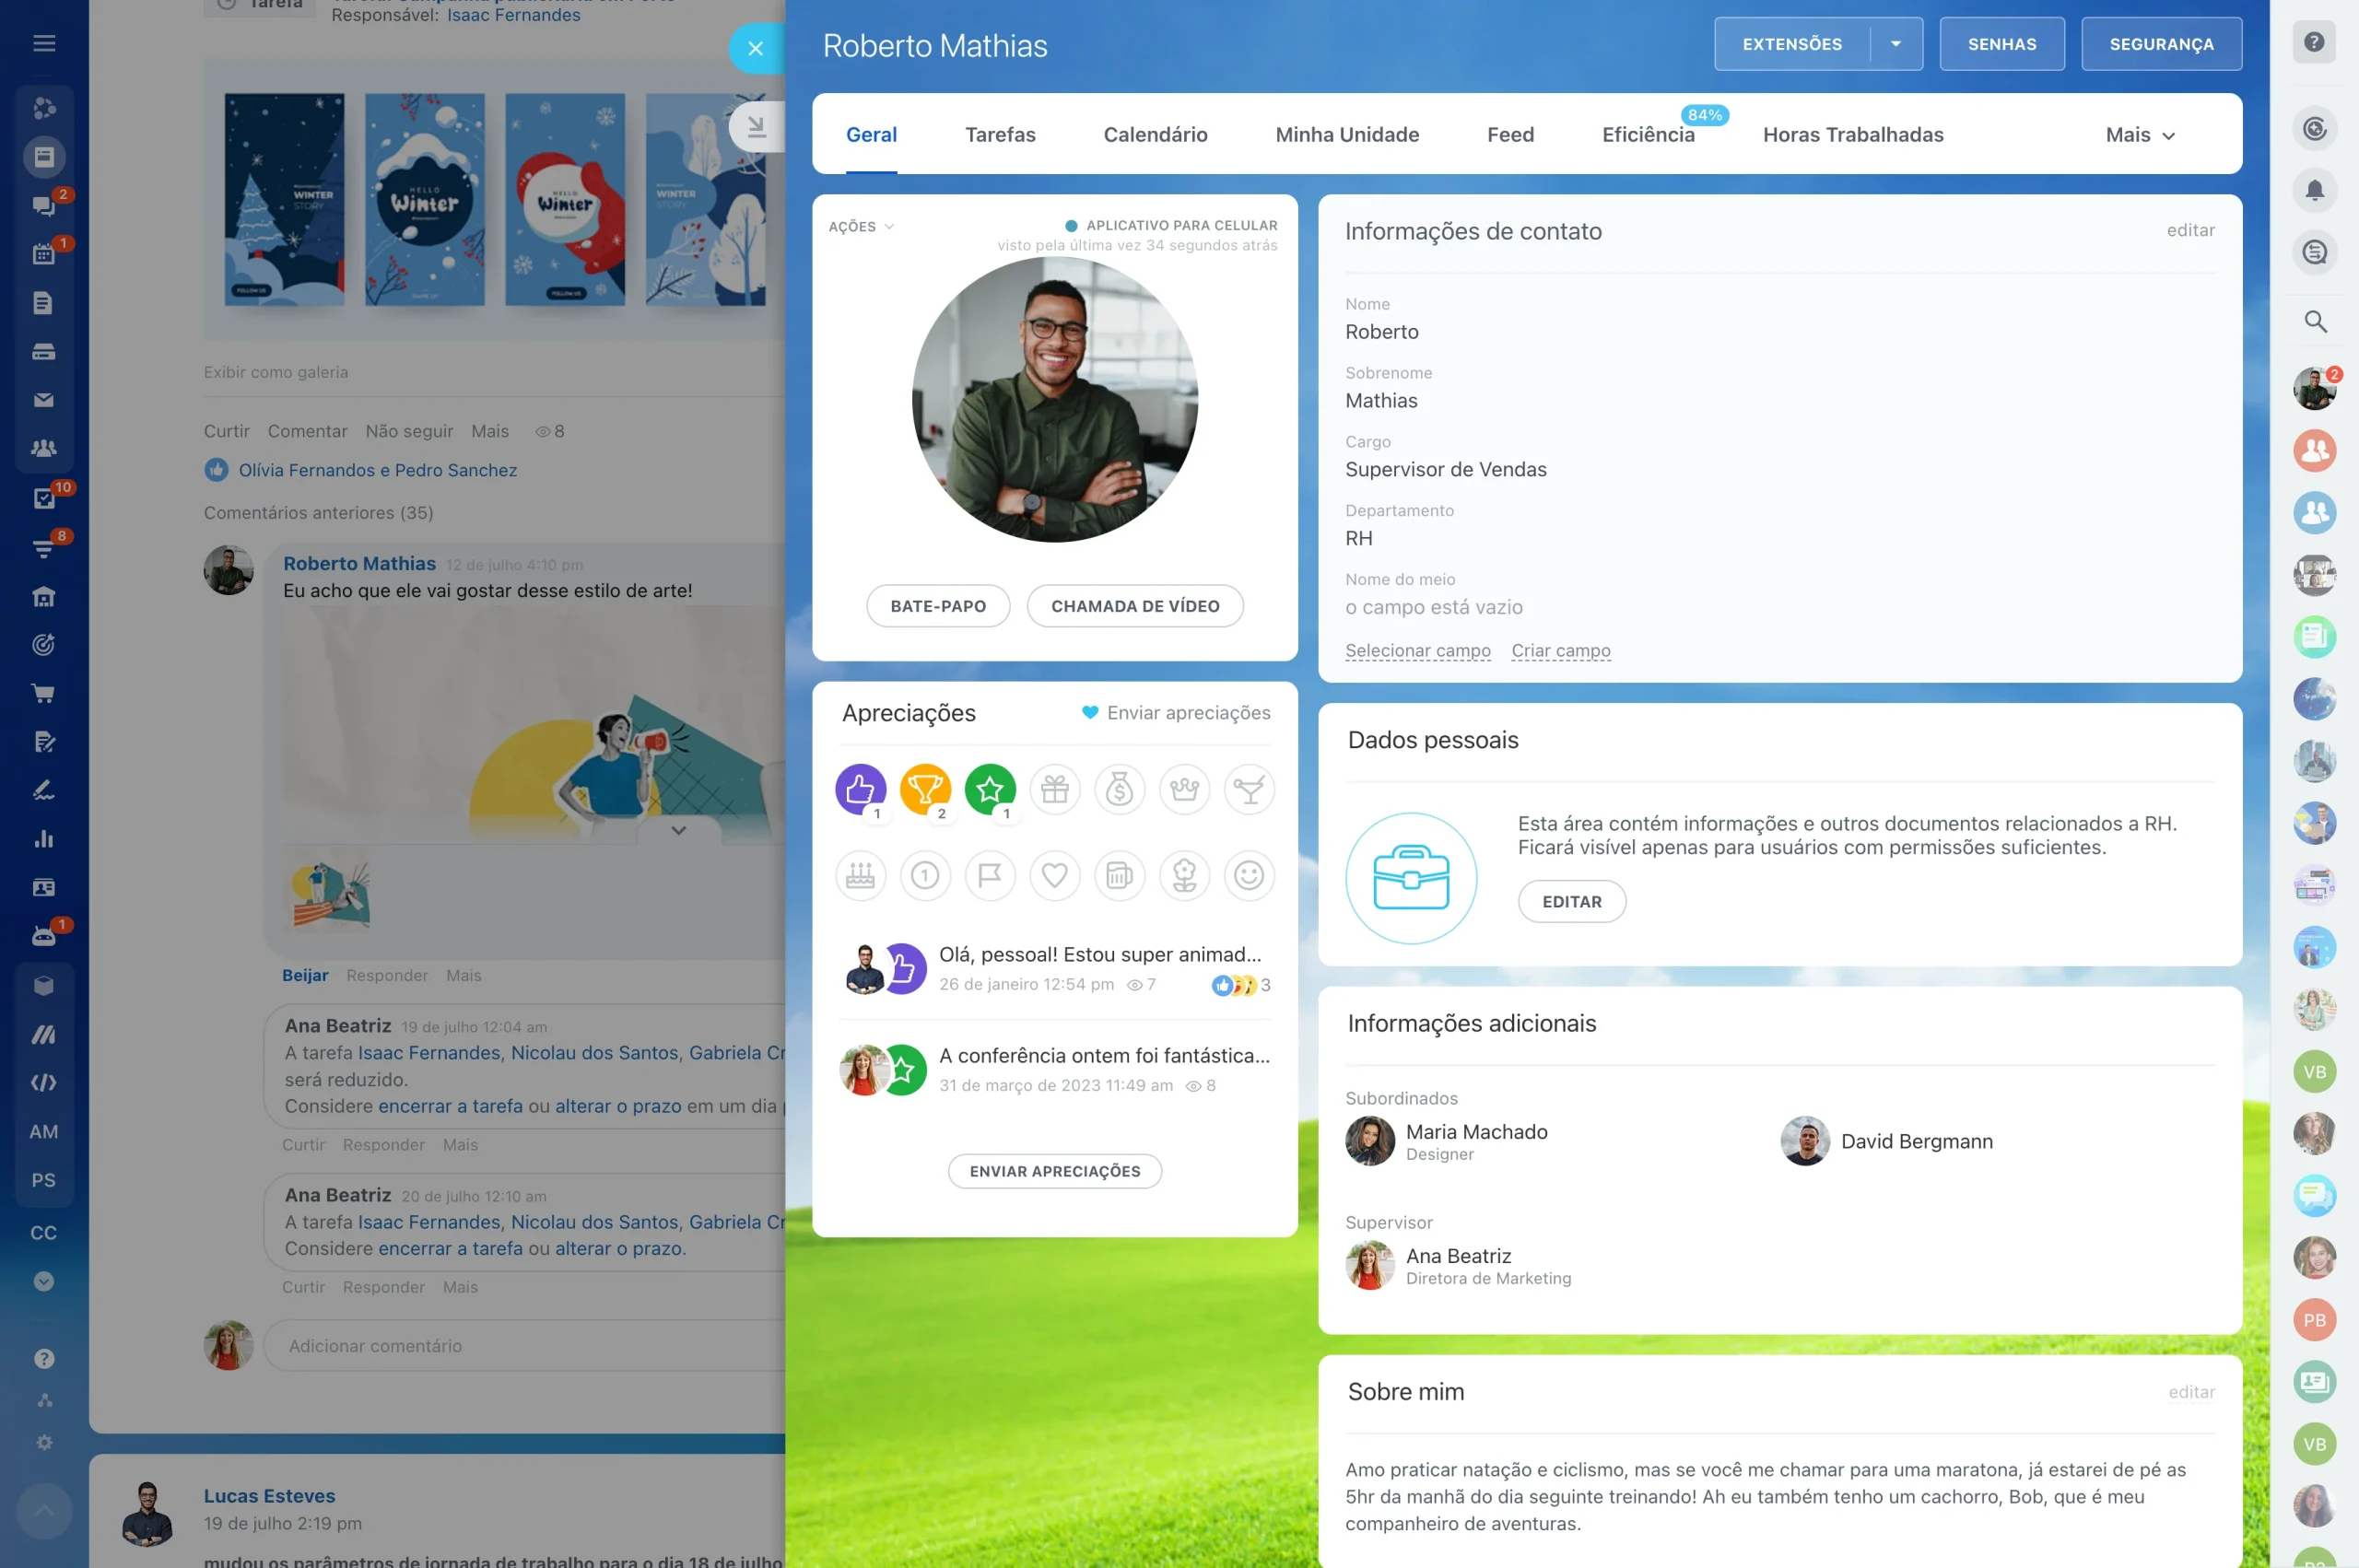Screen dimensions: 2359x1568
Task: Expand the comment image chevron
Action: coord(678,830)
